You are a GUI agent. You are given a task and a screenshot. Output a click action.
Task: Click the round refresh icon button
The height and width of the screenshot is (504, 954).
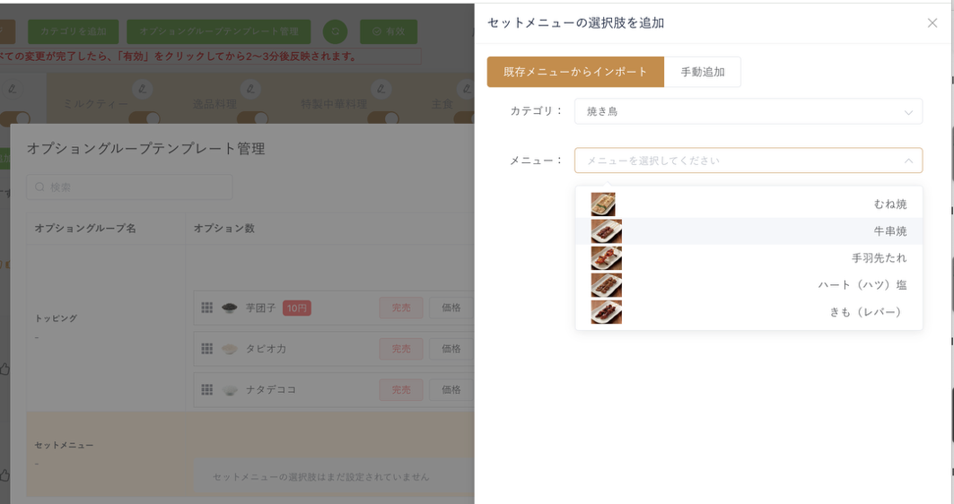336,31
